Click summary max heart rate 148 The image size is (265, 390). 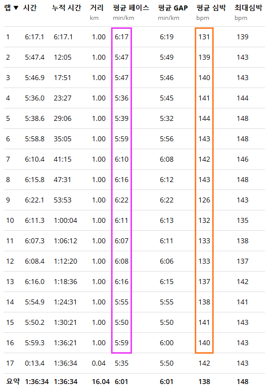point(243,382)
